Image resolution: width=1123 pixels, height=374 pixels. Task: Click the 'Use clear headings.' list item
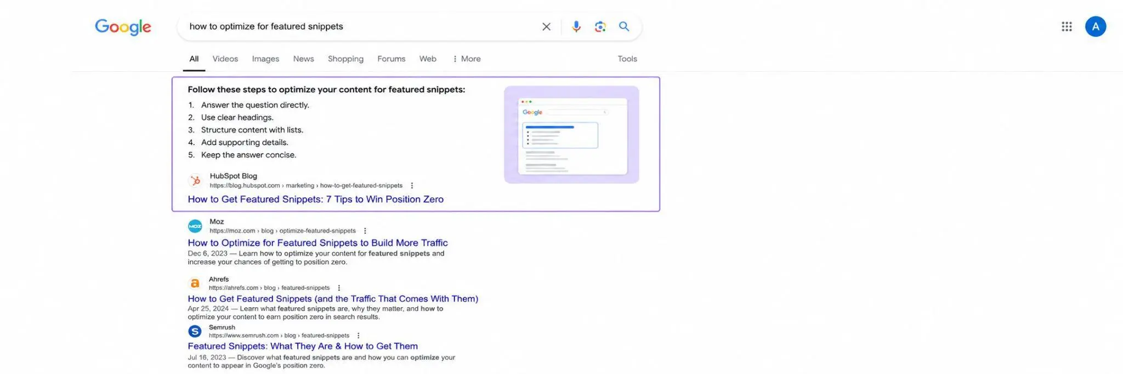click(237, 117)
